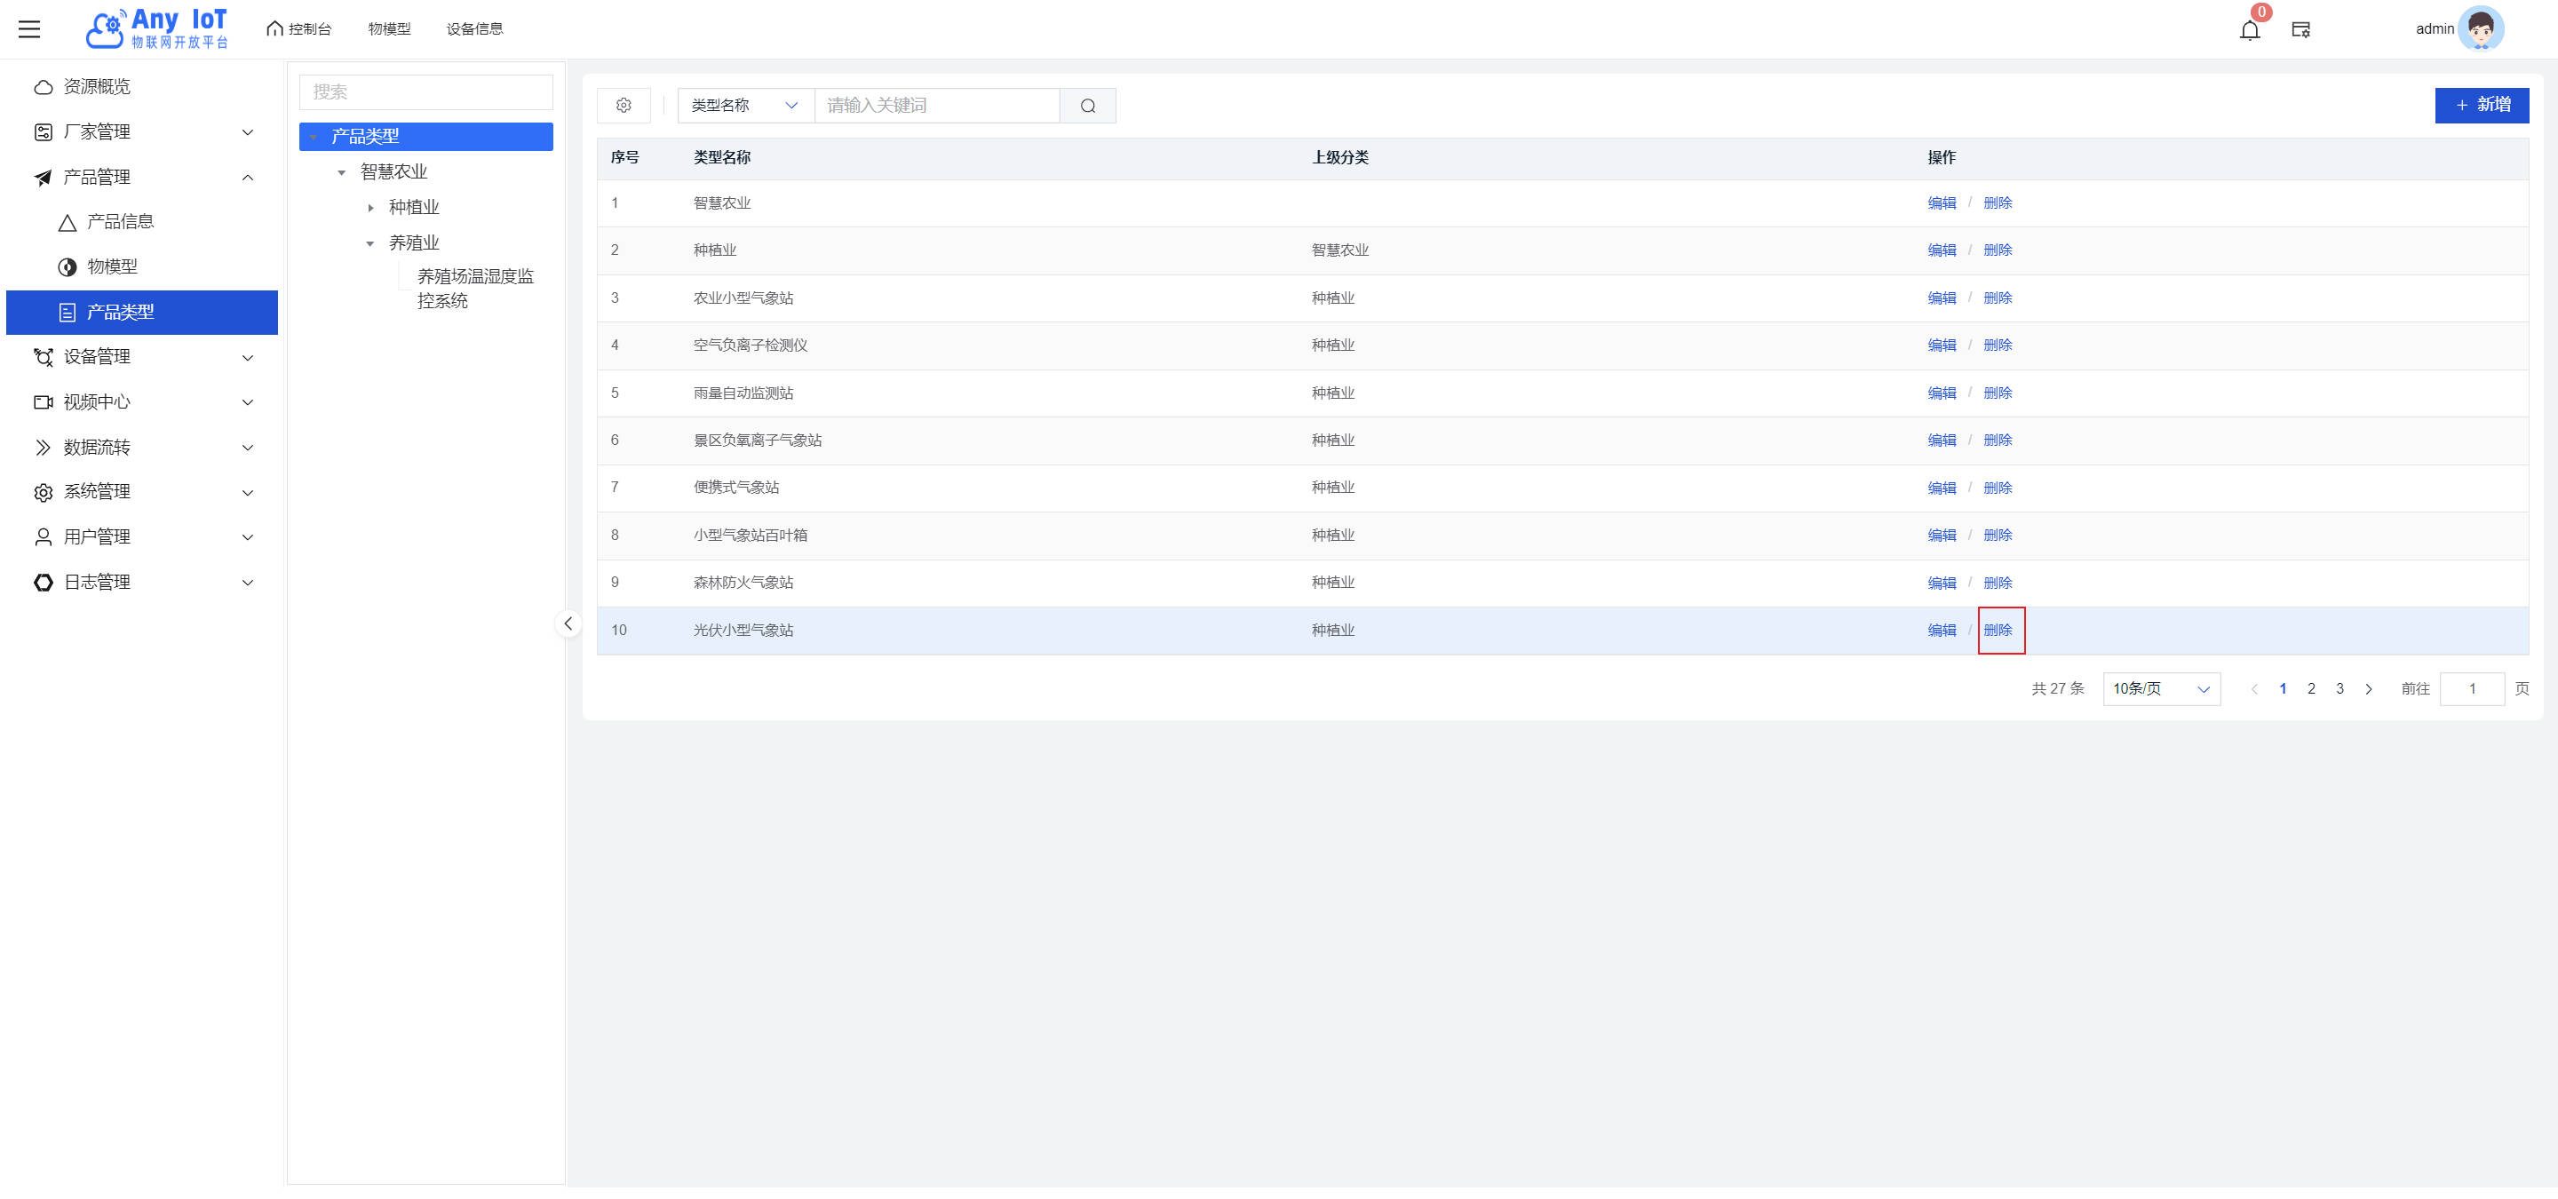The height and width of the screenshot is (1199, 2558).
Task: Click the sidebar collapse arrow handle
Action: click(x=568, y=623)
